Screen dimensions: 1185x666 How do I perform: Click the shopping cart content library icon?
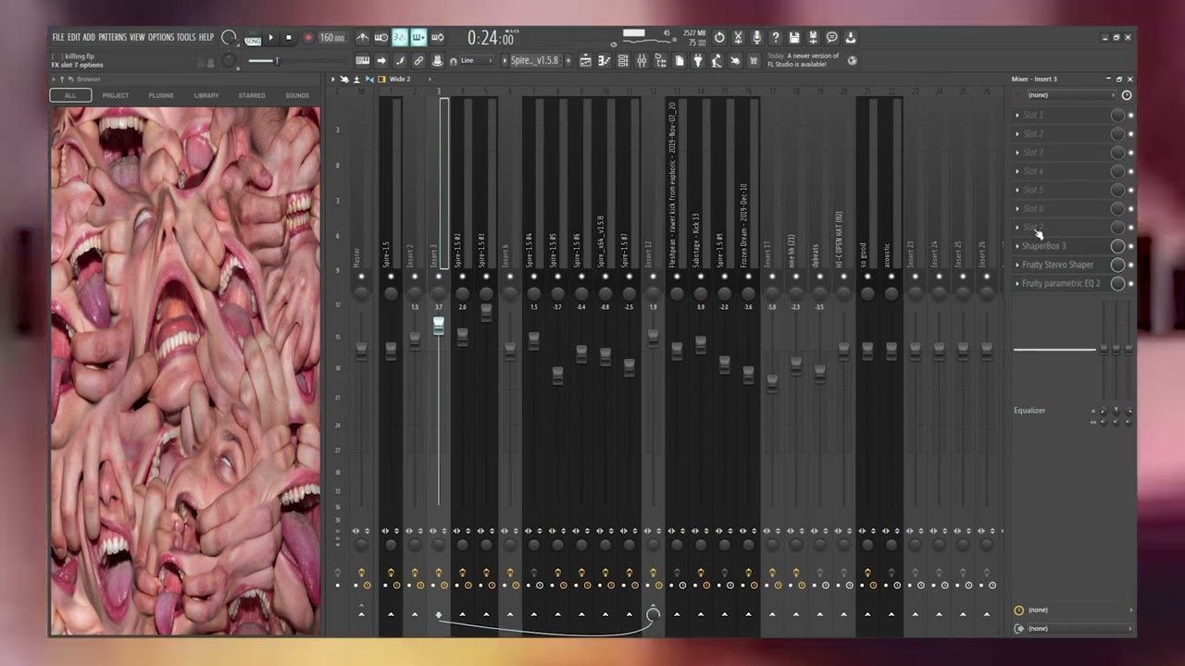coord(754,60)
